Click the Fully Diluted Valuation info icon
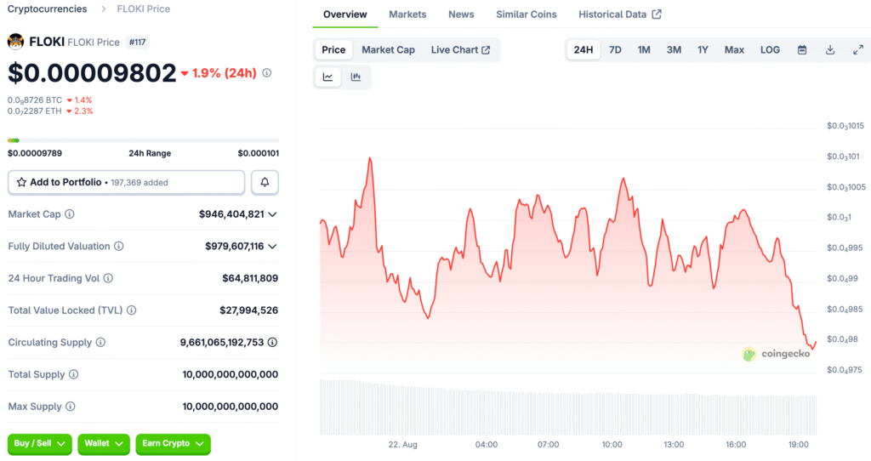This screenshot has width=871, height=461. click(119, 246)
